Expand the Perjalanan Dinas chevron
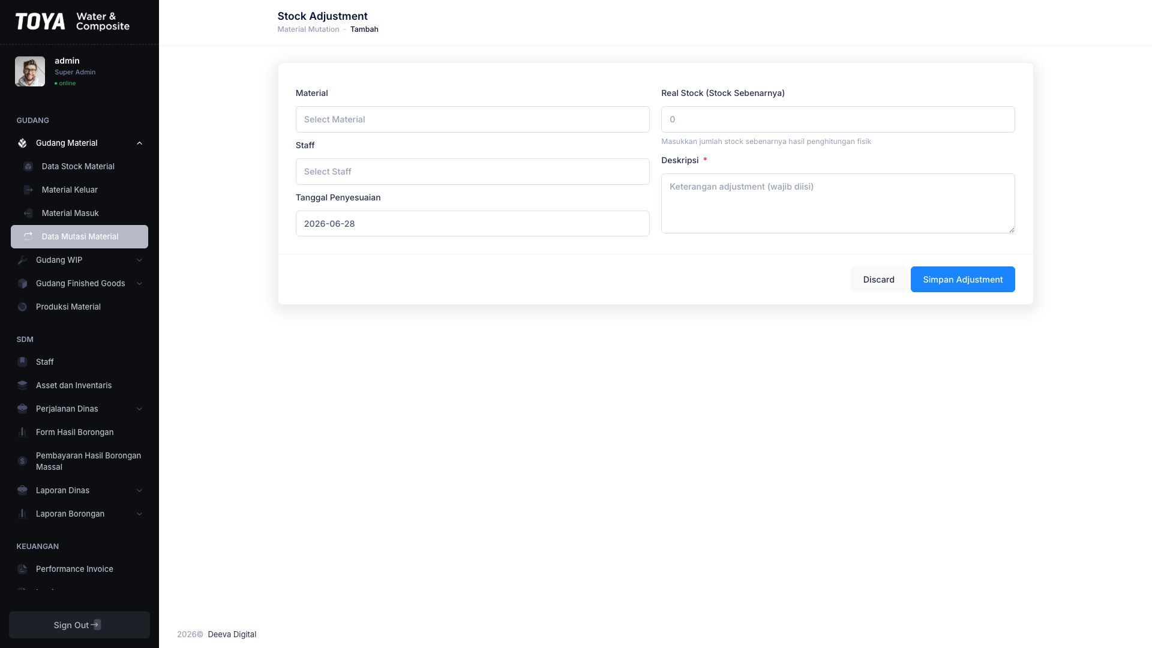Image resolution: width=1152 pixels, height=648 pixels. click(x=139, y=409)
